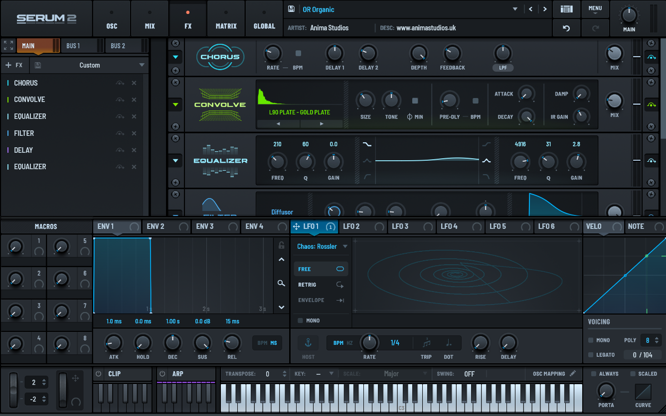This screenshot has height=416, width=666.
Task: Open the LFO 3 tab
Action: point(411,226)
